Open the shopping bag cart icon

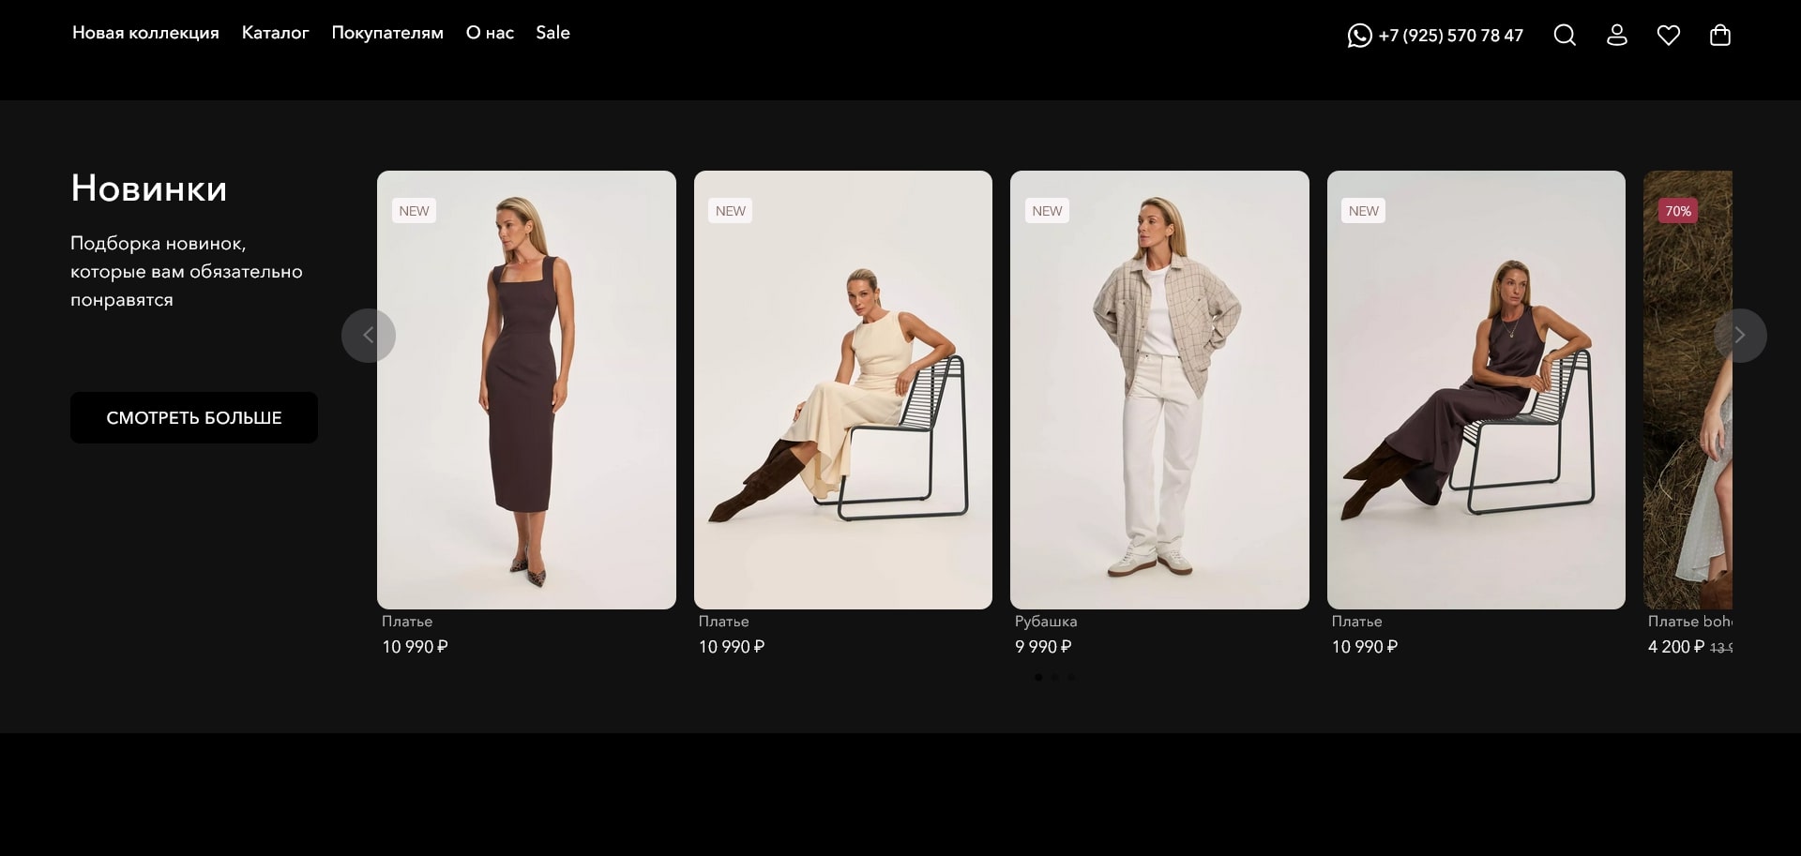[1719, 36]
